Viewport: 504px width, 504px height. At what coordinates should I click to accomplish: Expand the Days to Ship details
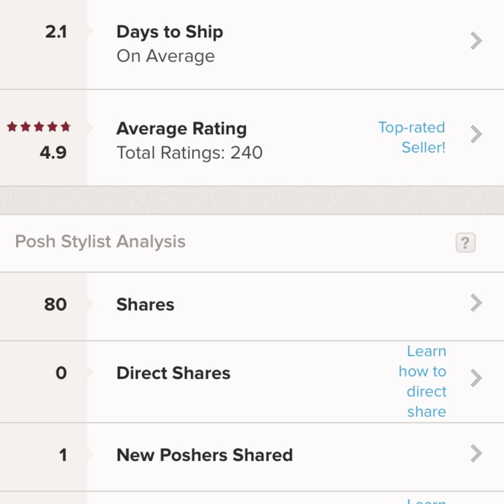475,41
